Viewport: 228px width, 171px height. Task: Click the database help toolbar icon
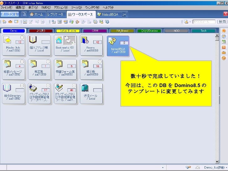[107, 22]
